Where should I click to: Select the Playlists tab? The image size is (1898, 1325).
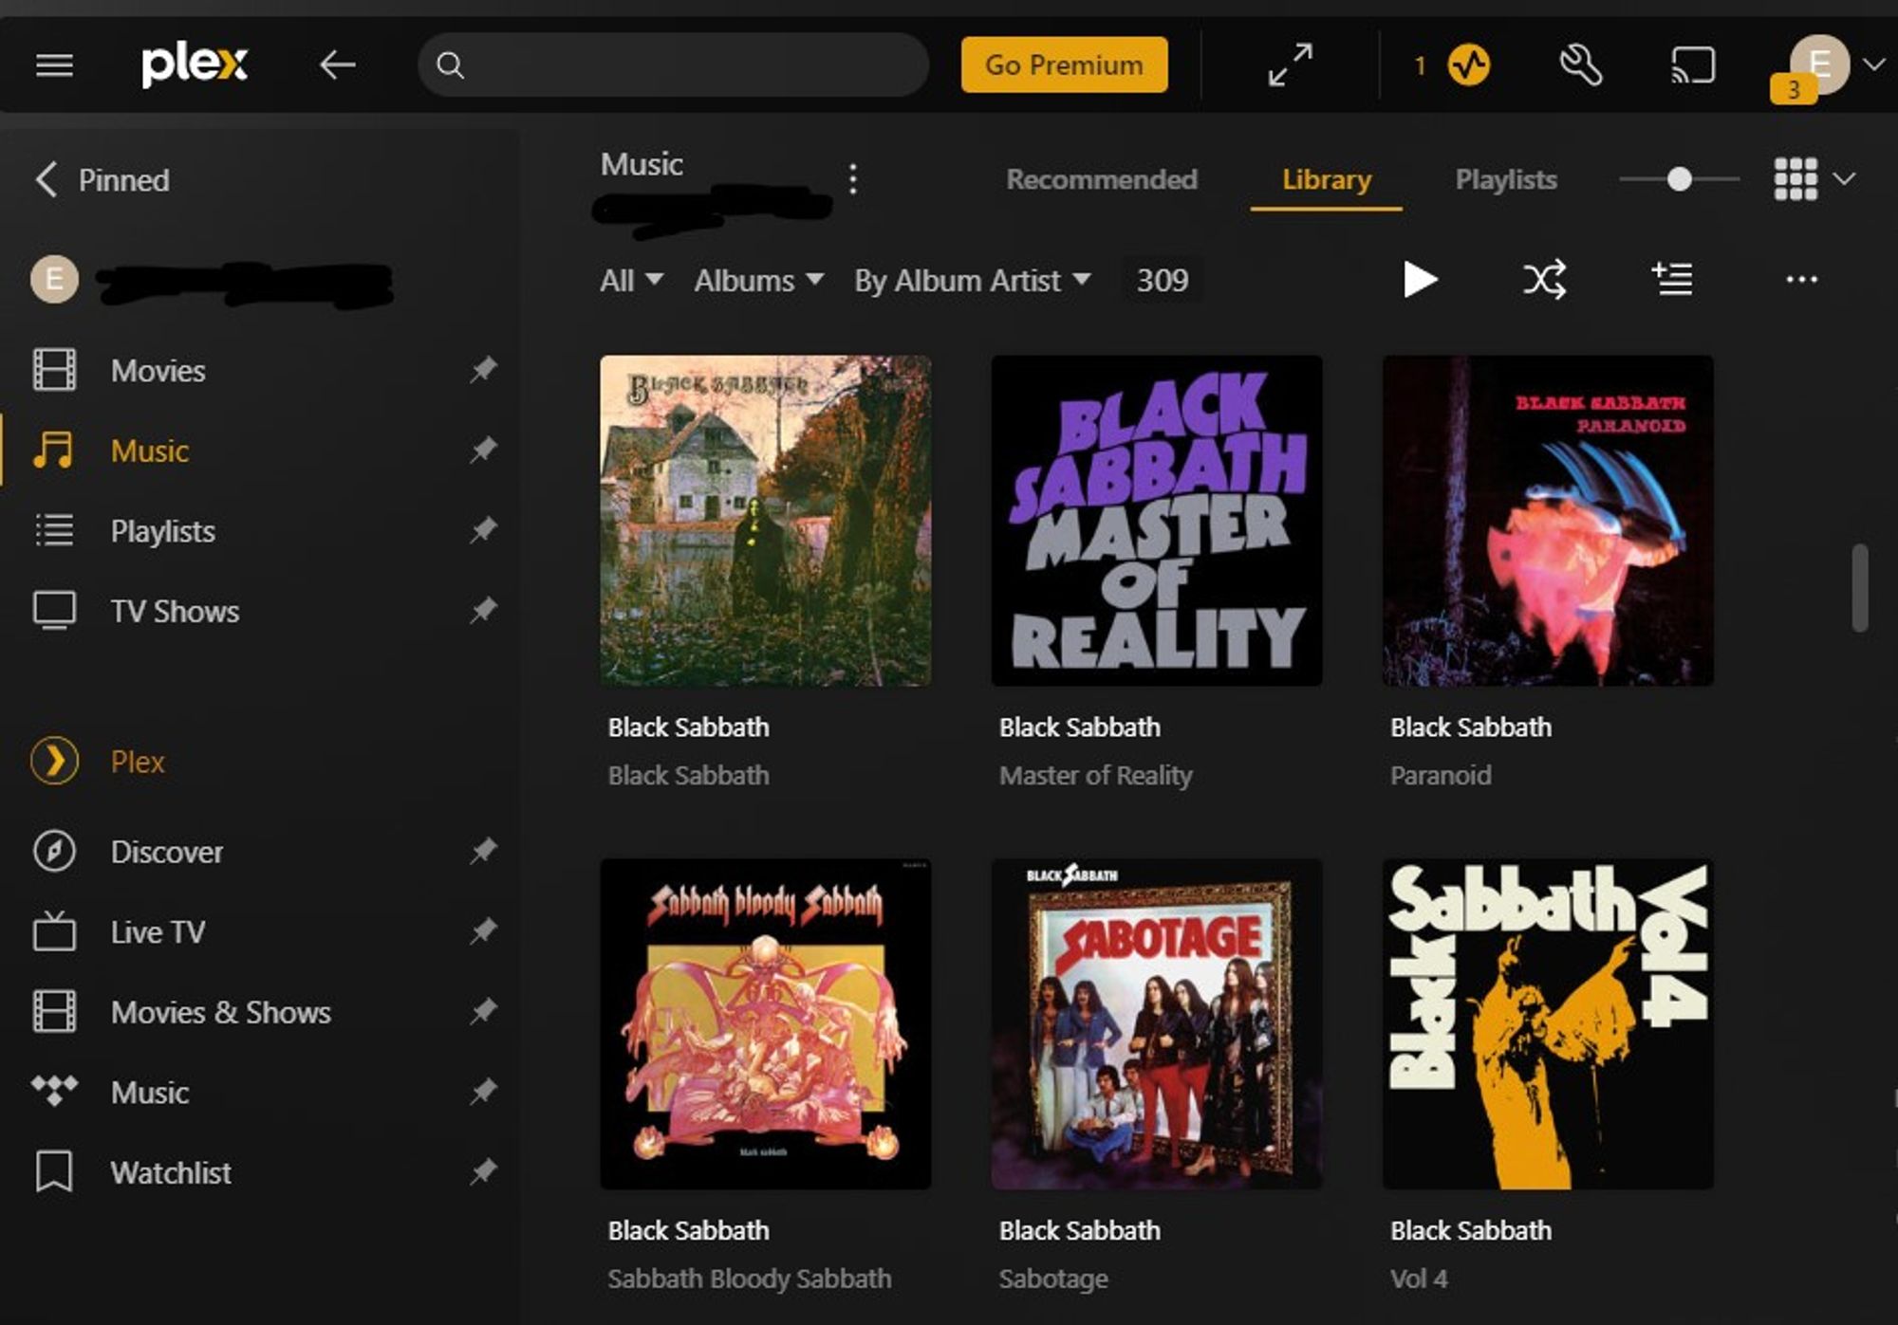1507,178
